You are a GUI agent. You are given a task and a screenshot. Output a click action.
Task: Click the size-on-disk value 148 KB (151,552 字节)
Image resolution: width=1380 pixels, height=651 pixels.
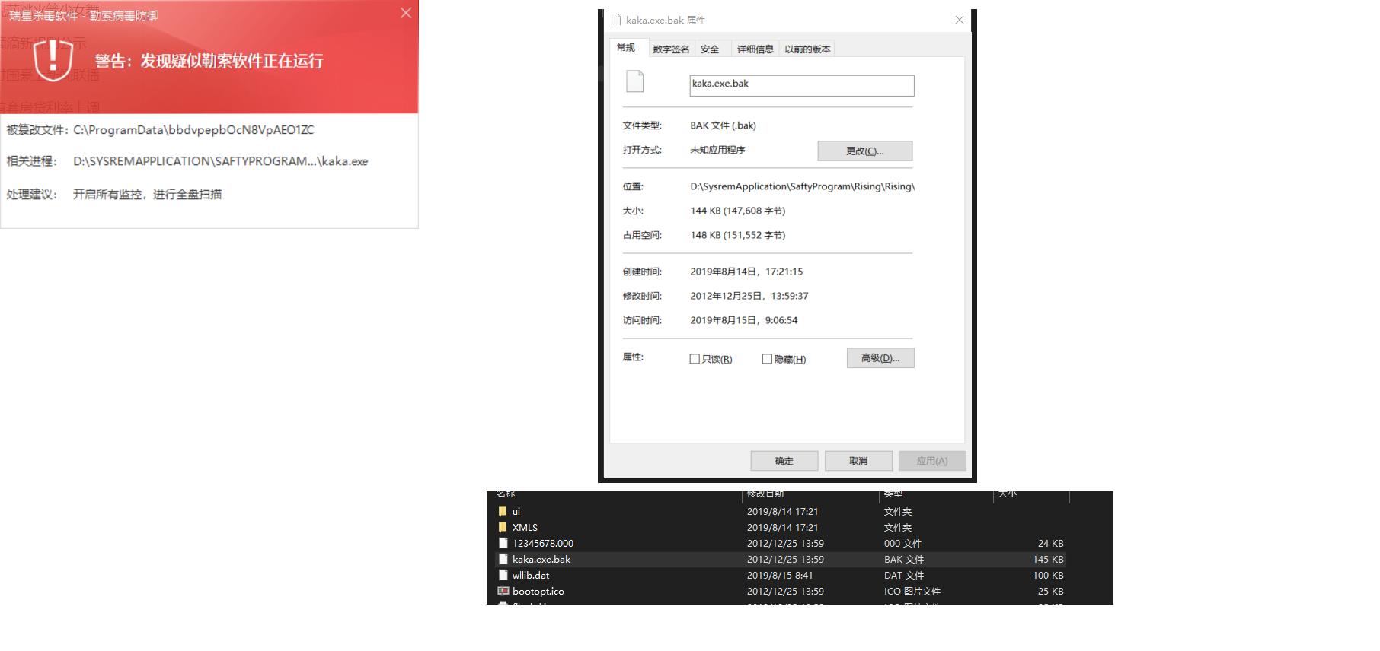[738, 235]
